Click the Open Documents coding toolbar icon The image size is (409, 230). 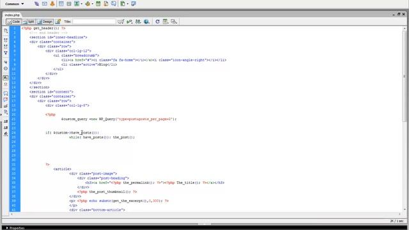(x=6, y=31)
